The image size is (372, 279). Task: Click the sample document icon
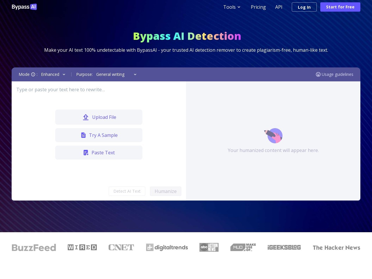(83, 135)
